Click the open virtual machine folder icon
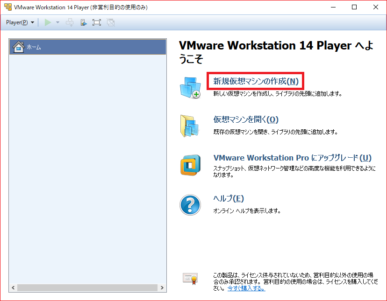Screen dimensions: 387x301 (190, 126)
